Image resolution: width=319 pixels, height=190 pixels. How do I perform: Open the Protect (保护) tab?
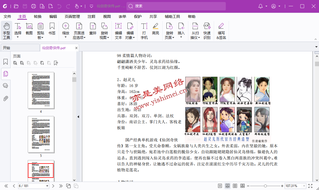coord(138,17)
